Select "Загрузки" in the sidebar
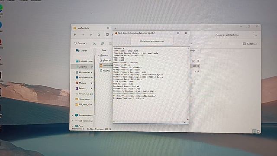This screenshot has height=156, width=277. pos(83,67)
